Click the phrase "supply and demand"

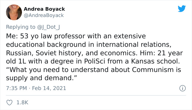[x=39, y=78]
